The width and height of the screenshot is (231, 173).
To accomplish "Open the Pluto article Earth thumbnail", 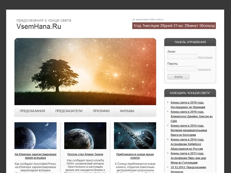I will (85, 136).
